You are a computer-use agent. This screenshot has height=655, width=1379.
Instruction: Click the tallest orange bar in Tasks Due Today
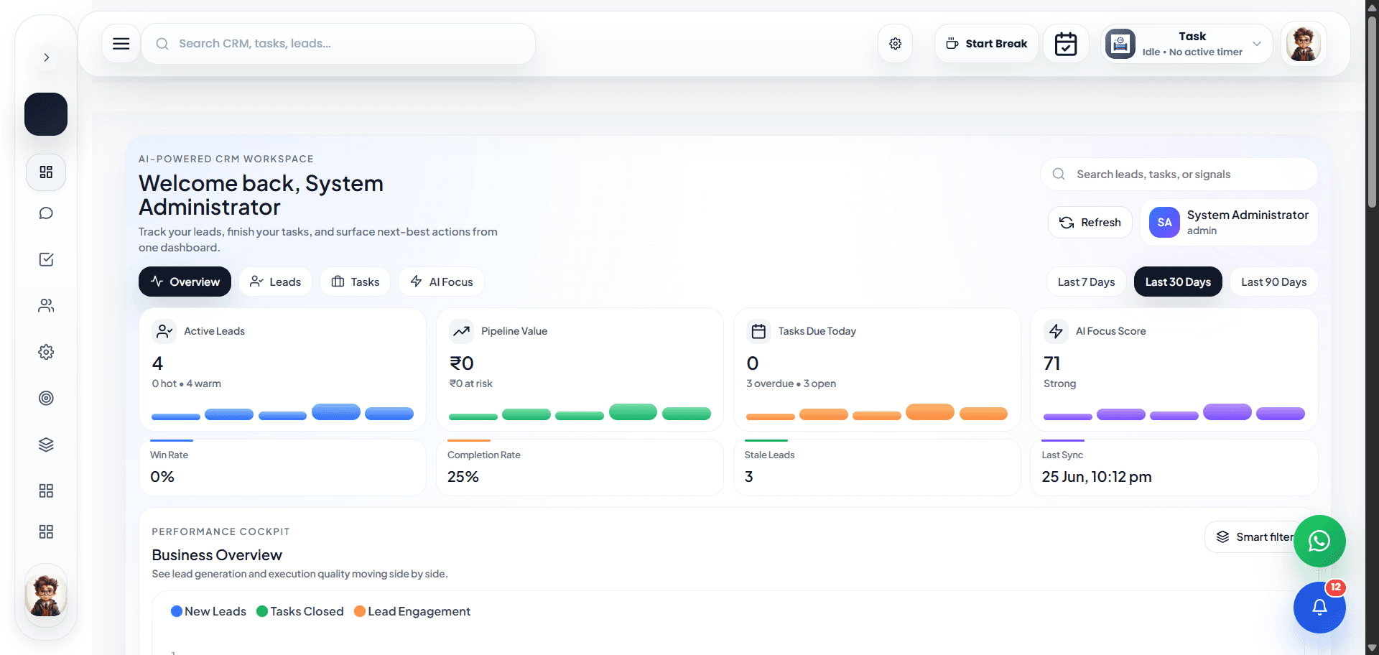point(930,412)
